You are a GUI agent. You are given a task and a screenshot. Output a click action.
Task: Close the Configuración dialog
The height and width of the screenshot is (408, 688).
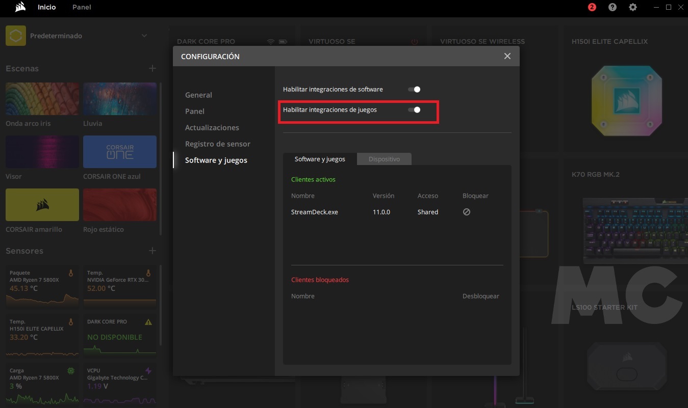coord(507,56)
